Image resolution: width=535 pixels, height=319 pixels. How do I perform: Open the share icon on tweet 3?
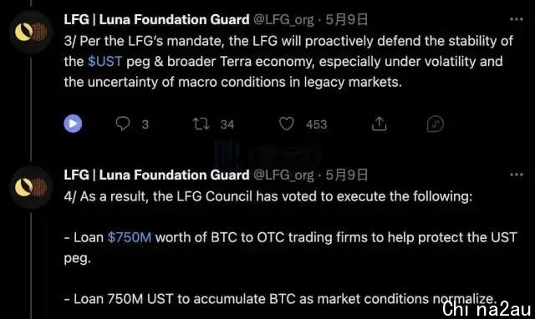click(x=379, y=124)
